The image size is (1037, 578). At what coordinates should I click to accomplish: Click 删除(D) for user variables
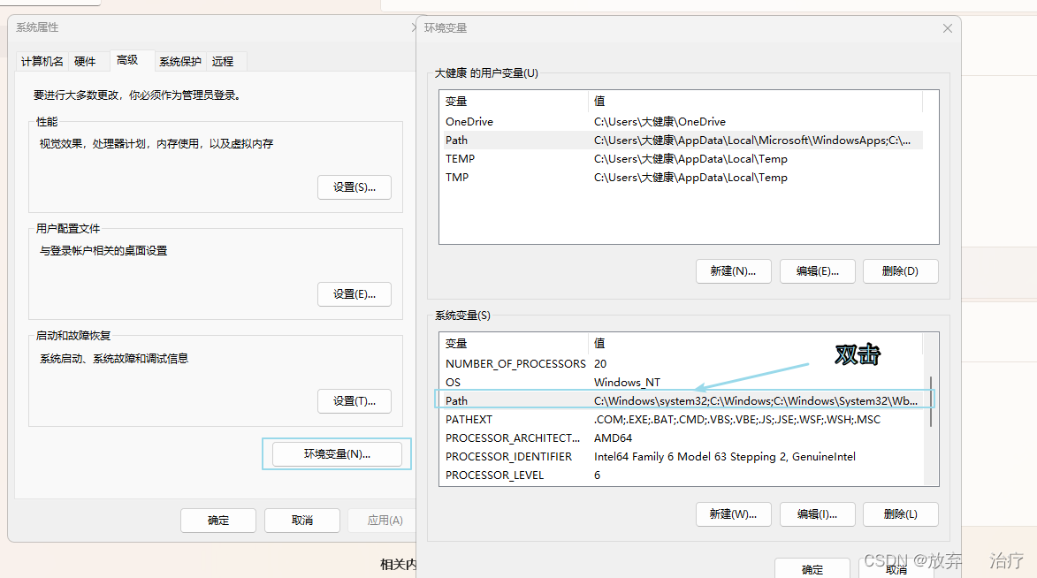coord(900,271)
